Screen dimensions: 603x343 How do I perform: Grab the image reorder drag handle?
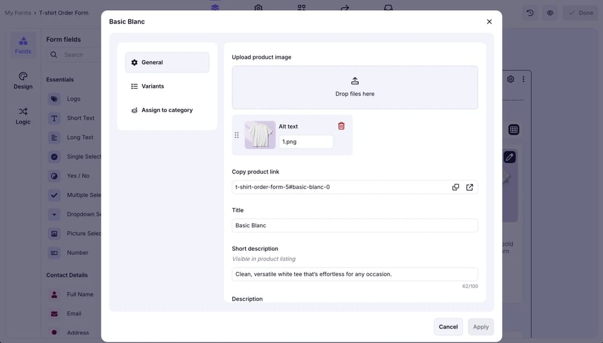[236, 135]
